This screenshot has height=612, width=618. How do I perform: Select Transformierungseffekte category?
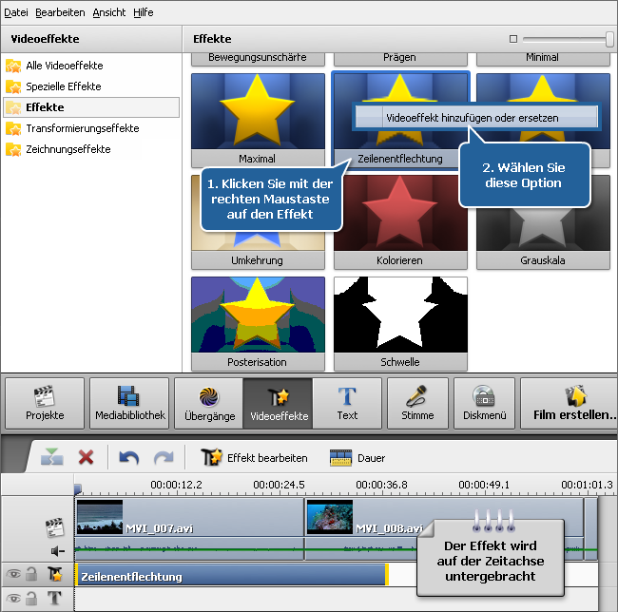click(82, 128)
